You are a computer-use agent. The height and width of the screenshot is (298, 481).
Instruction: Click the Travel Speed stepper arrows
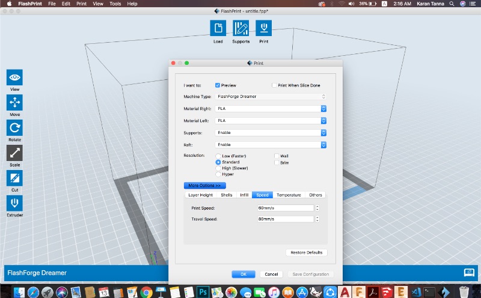317,219
